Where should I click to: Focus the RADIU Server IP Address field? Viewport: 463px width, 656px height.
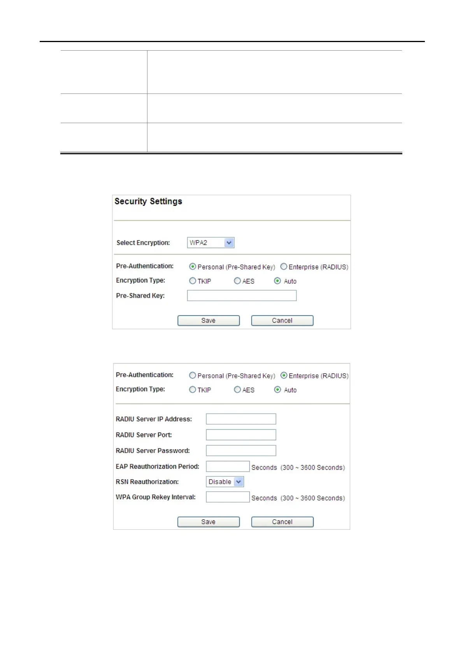241,419
